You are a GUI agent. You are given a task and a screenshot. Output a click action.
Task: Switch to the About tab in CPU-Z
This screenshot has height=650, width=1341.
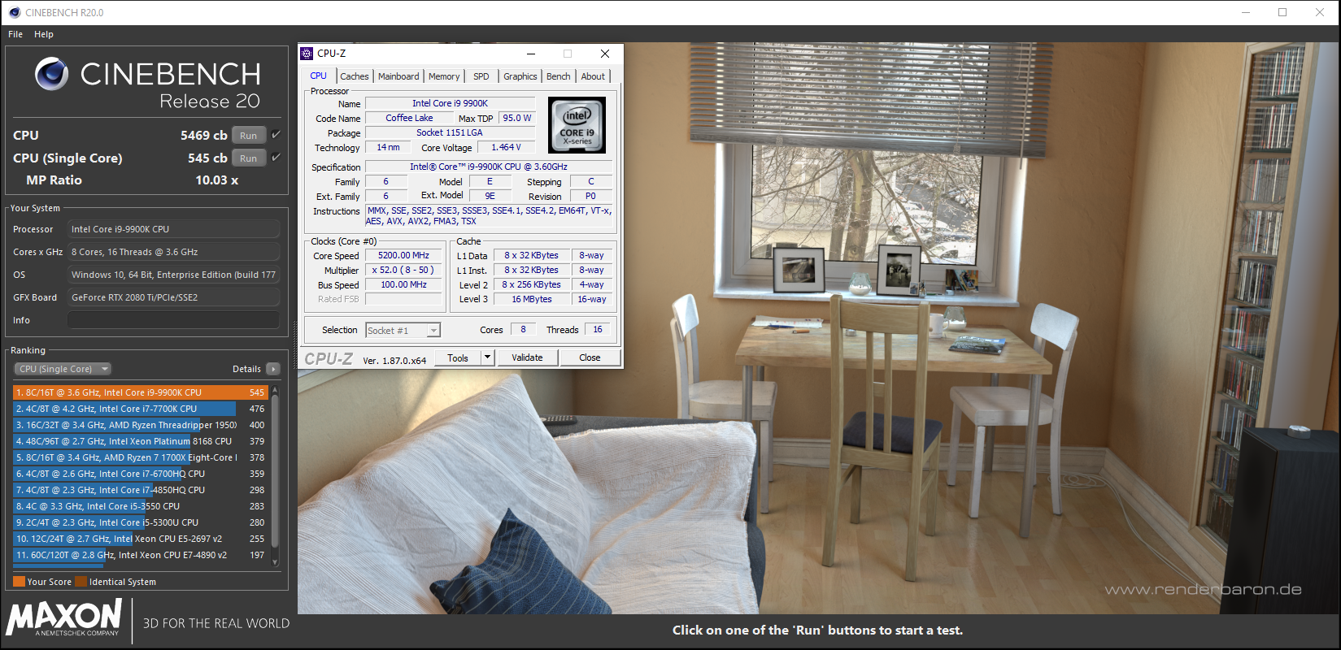[x=593, y=76]
